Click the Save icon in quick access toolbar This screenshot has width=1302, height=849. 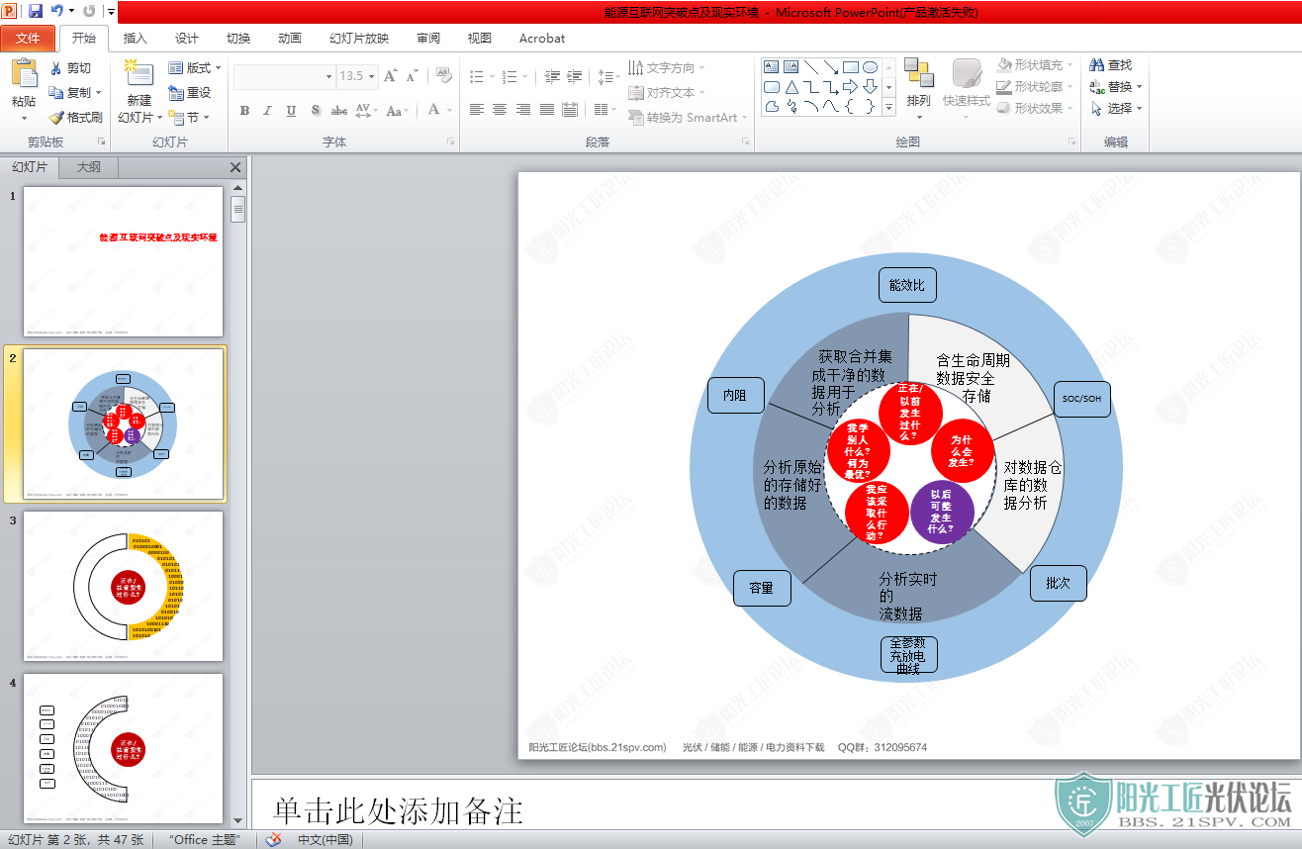36,11
